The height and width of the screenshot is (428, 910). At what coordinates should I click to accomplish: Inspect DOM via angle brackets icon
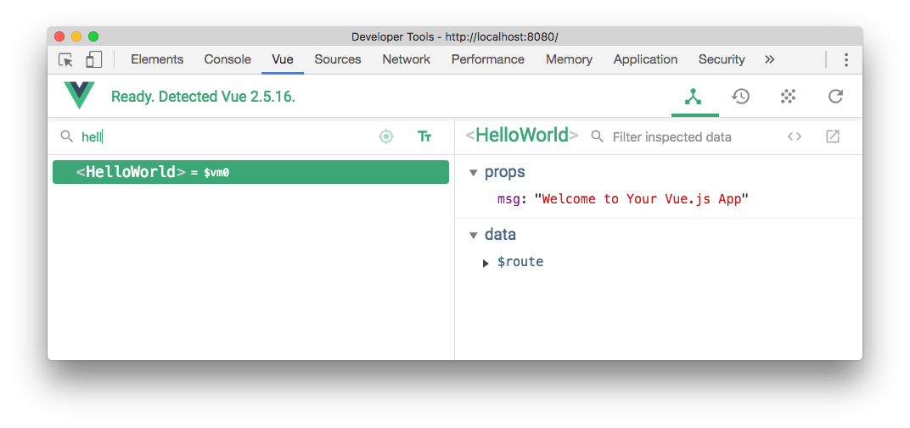[795, 136]
